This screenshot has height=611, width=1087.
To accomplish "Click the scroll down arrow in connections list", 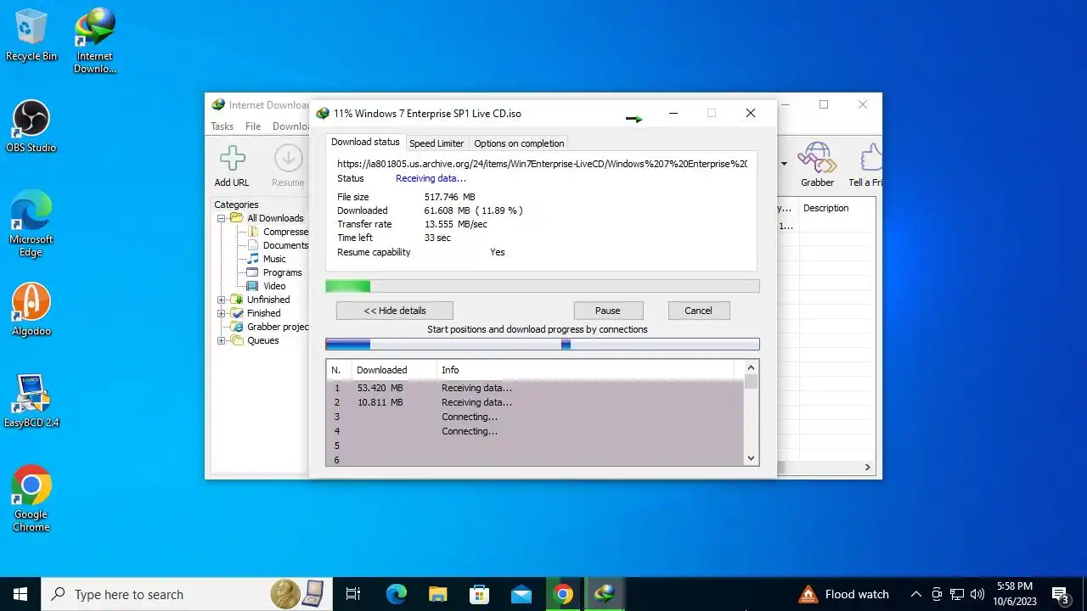I will click(x=751, y=458).
